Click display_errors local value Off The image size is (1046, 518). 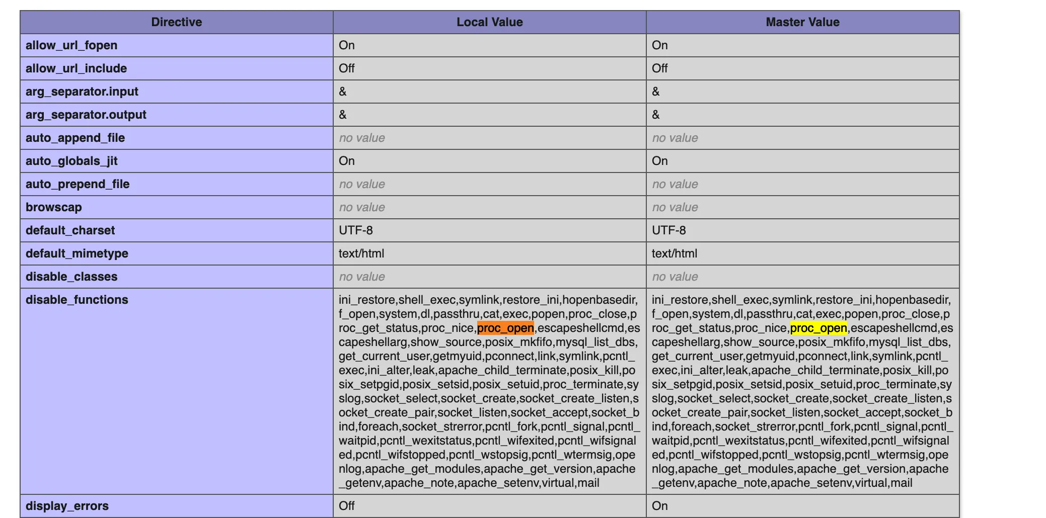347,506
